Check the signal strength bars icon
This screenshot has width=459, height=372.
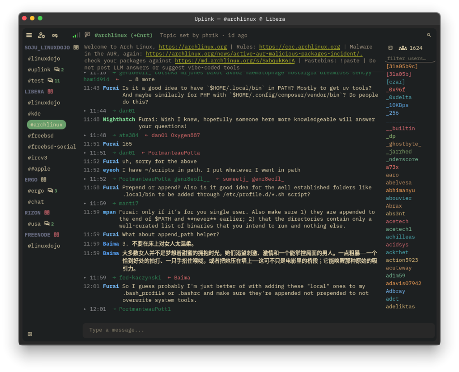[76, 35]
